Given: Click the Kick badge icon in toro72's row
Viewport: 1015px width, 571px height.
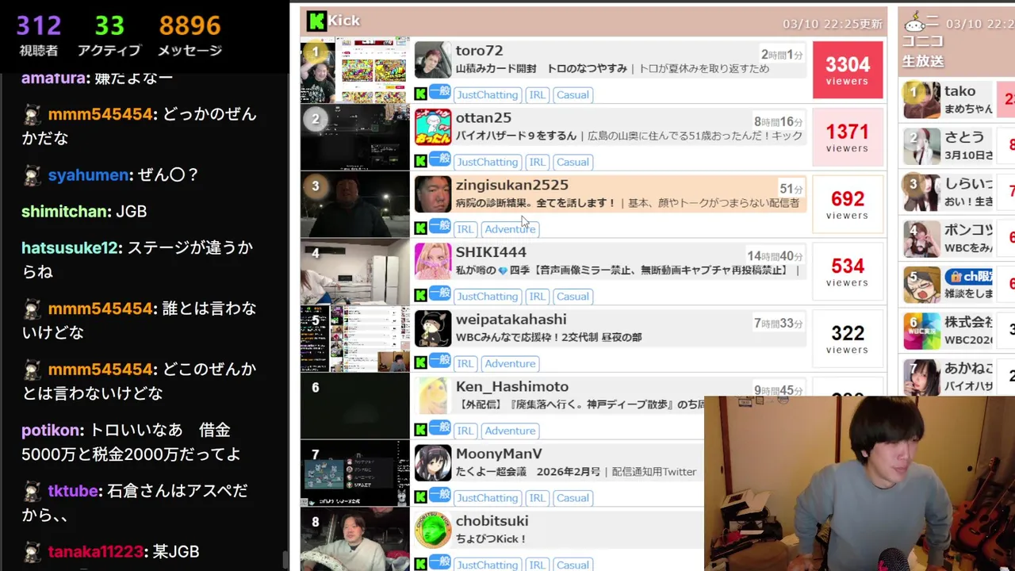Looking at the screenshot, I should click(x=420, y=94).
